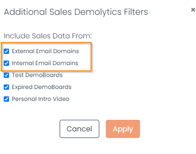Click the External Email Domains label text
This screenshot has width=196, height=154.
point(45,51)
